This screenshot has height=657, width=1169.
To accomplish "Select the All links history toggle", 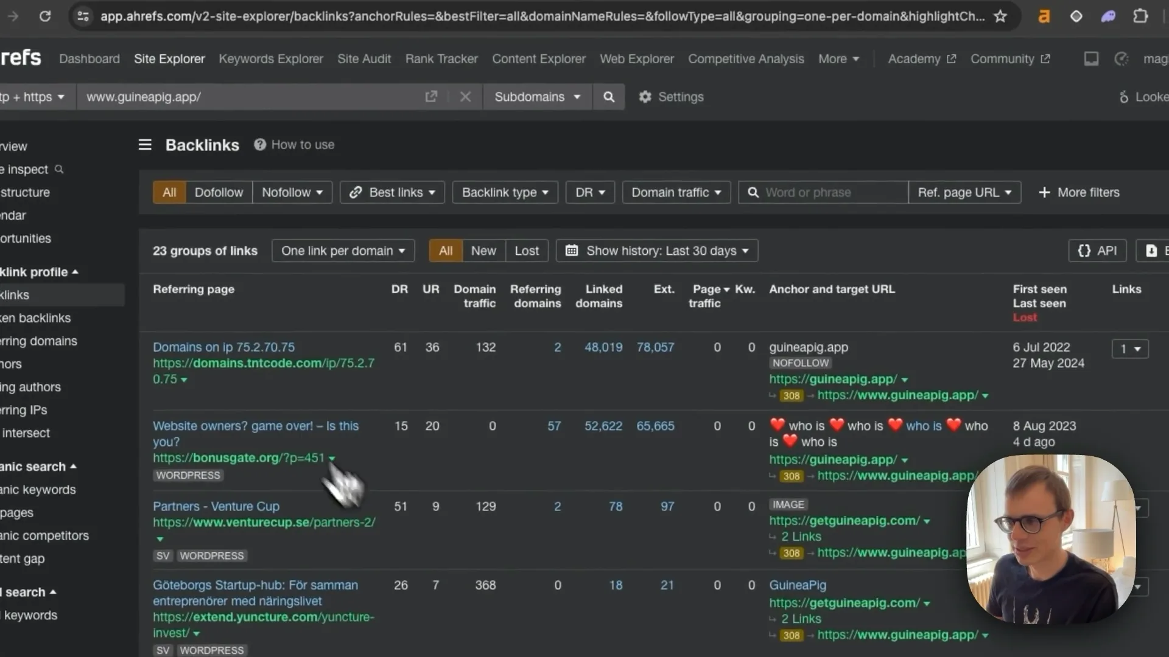I will pos(446,251).
